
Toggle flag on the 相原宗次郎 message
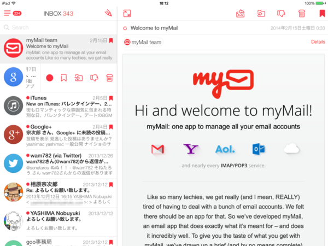tap(111, 185)
